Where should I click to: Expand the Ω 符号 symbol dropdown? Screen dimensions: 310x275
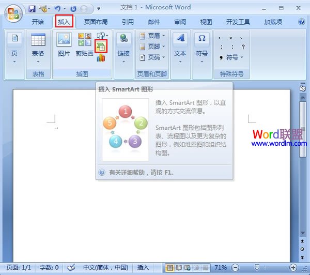(x=202, y=49)
